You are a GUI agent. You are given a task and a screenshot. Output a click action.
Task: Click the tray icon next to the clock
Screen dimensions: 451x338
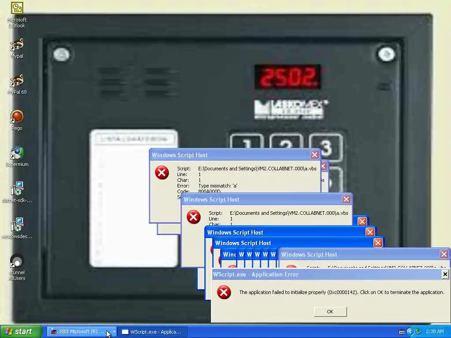(x=418, y=332)
